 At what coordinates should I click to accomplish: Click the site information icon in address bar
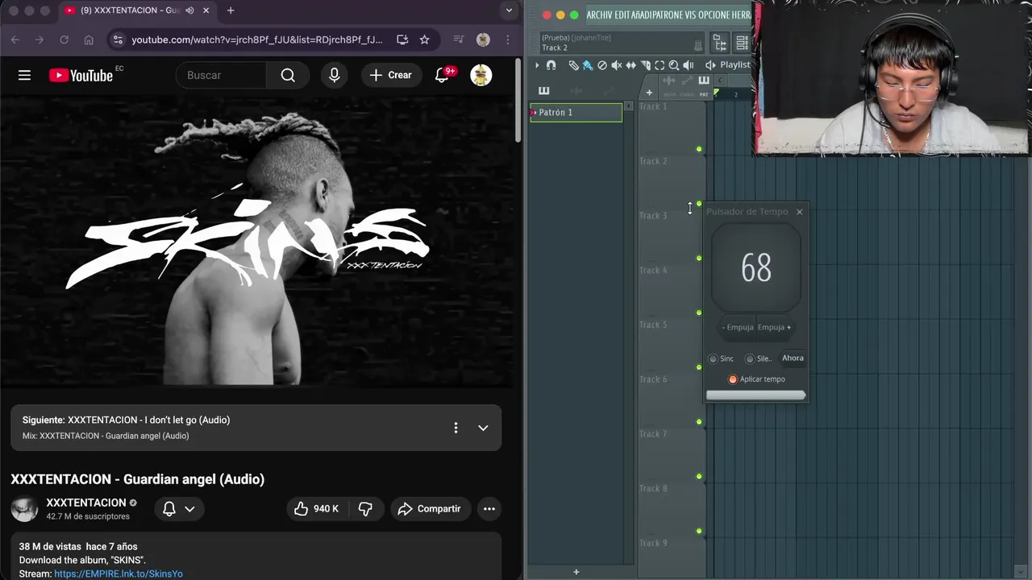(118, 39)
